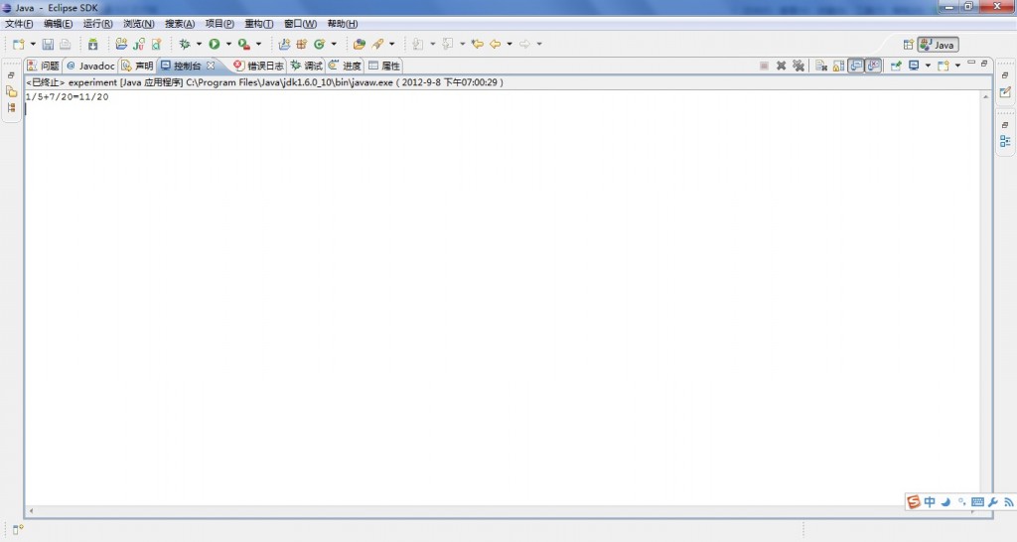Switch to the 问题 tab

coord(43,66)
